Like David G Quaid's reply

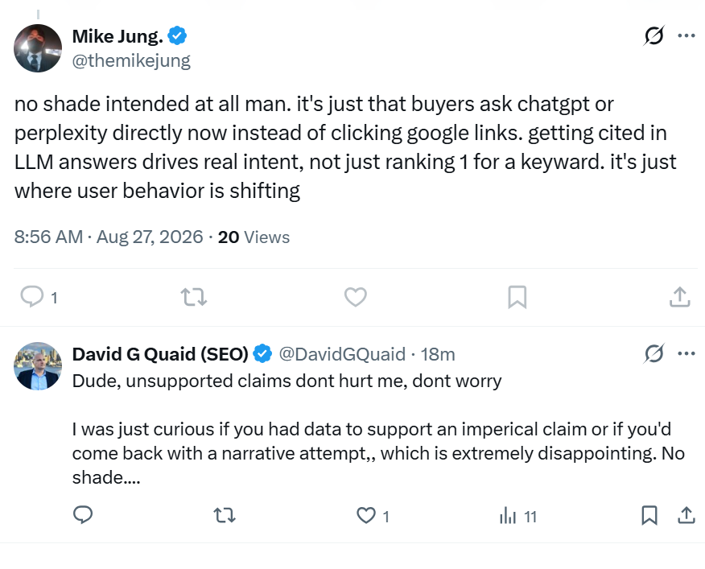point(373,515)
